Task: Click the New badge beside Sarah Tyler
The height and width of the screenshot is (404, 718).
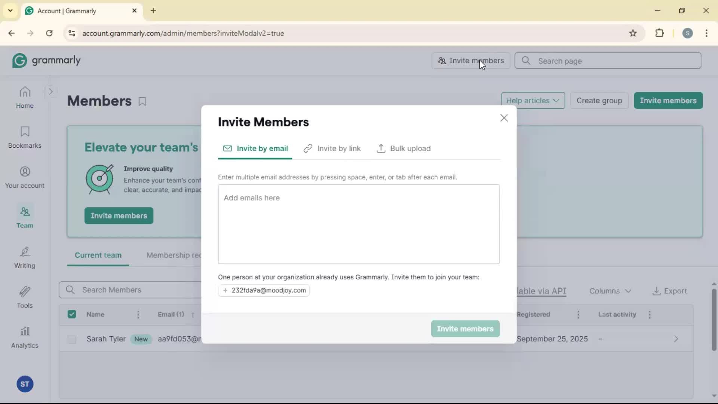Action: 141,339
